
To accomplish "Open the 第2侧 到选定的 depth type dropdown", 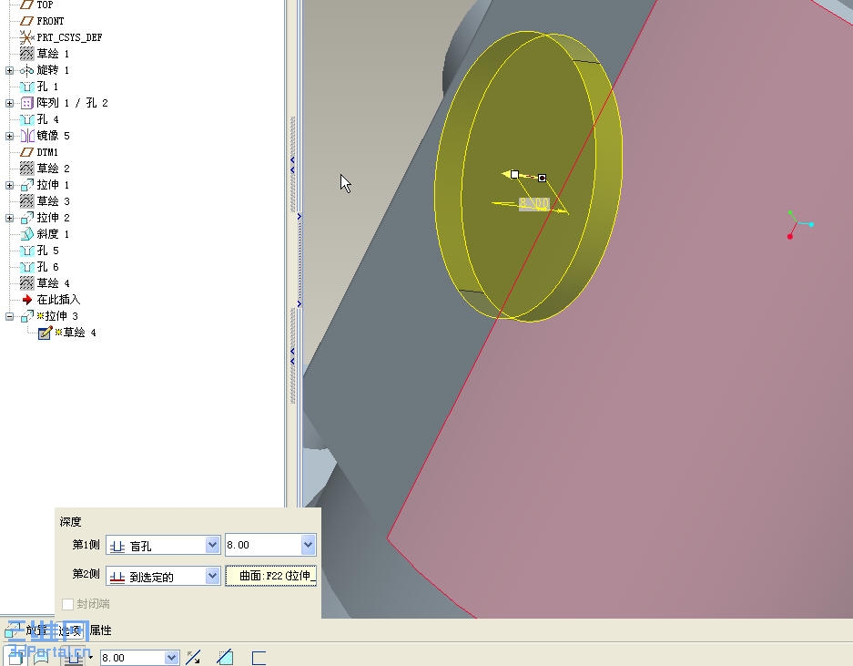I will tap(212, 576).
